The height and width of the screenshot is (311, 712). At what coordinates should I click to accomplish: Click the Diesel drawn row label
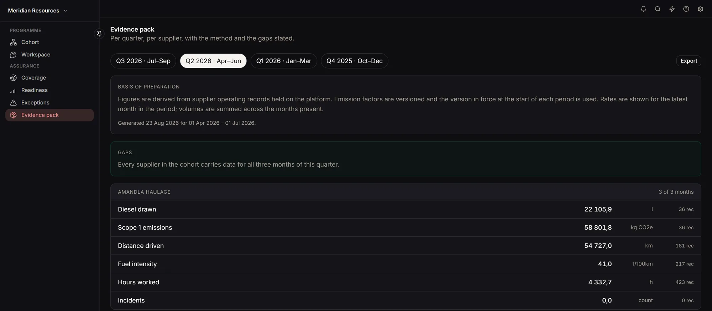tap(137, 209)
